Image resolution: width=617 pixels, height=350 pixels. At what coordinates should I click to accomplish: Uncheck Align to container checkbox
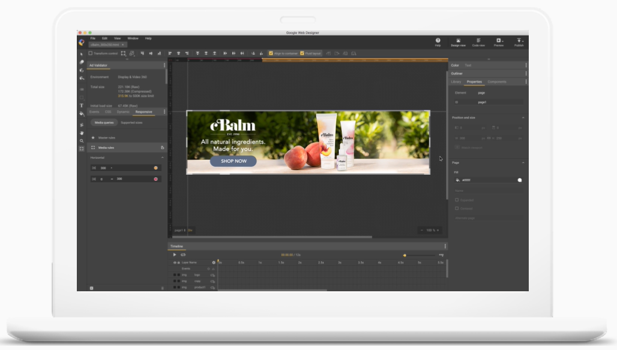click(271, 53)
